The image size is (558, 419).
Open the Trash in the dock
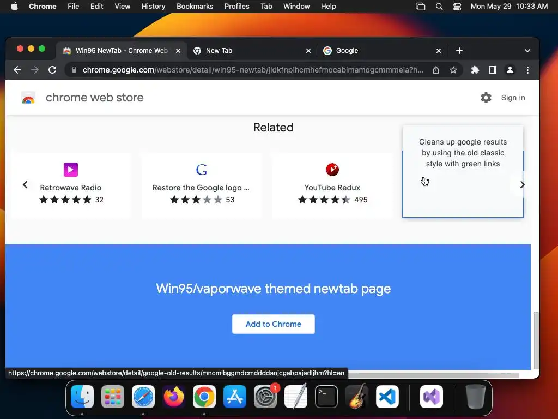[476, 397]
